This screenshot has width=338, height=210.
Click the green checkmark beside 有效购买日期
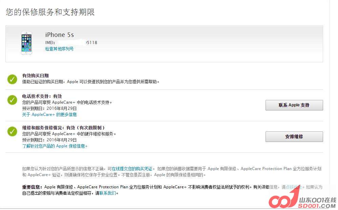(12, 79)
